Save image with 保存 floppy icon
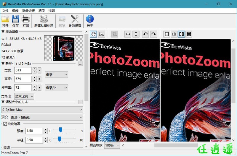 coord(16,21)
